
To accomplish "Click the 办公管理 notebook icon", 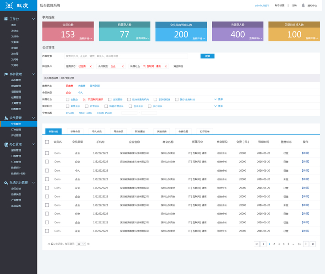I will click(x=6, y=144).
